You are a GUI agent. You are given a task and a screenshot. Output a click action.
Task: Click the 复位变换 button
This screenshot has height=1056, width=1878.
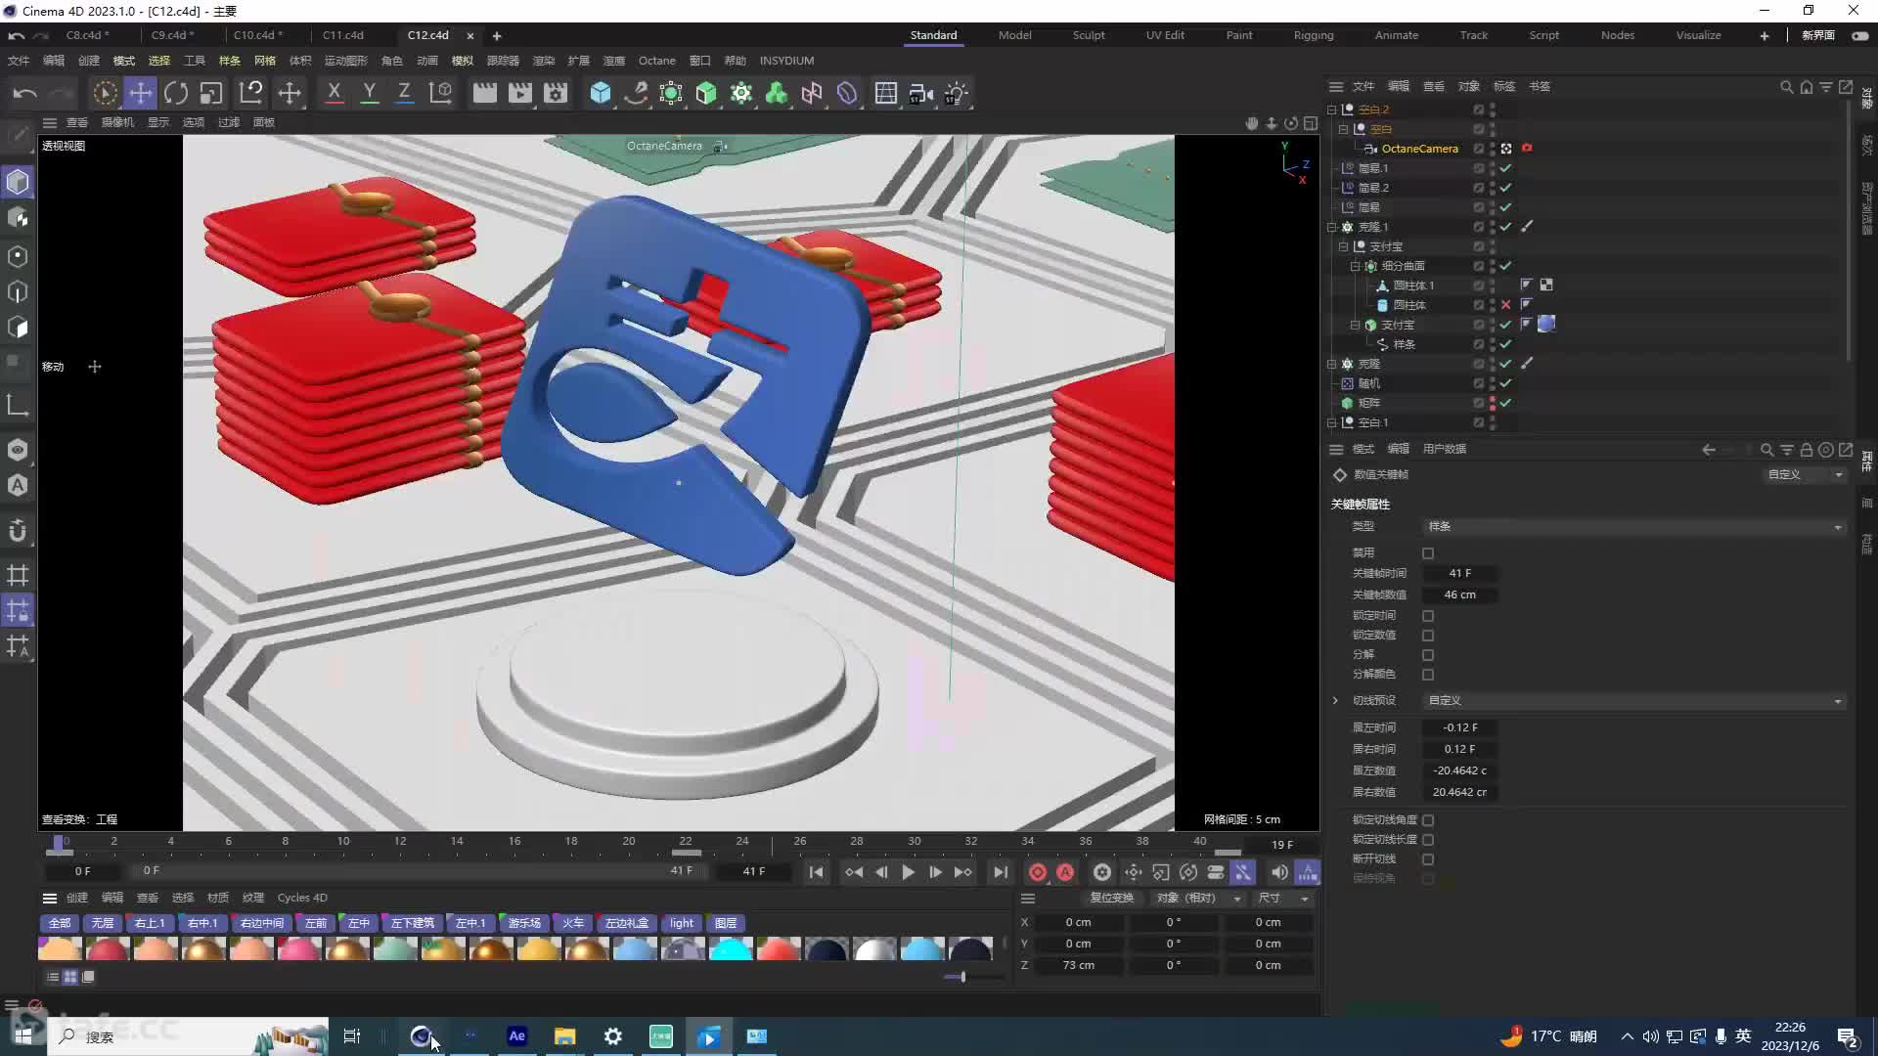click(1112, 899)
